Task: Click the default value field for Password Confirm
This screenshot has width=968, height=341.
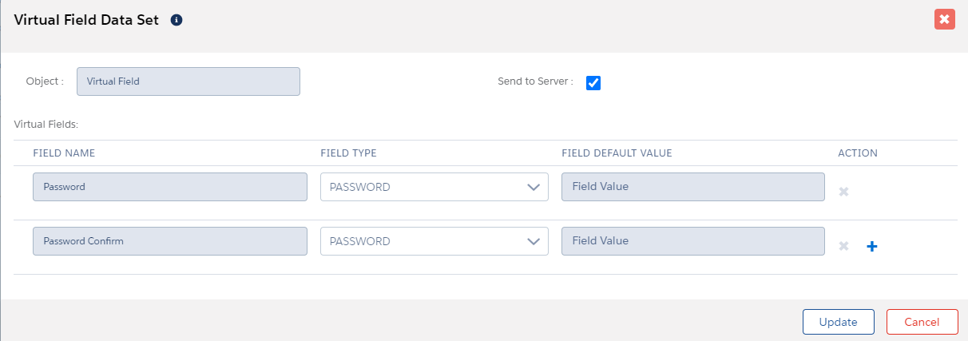Action: pos(692,241)
